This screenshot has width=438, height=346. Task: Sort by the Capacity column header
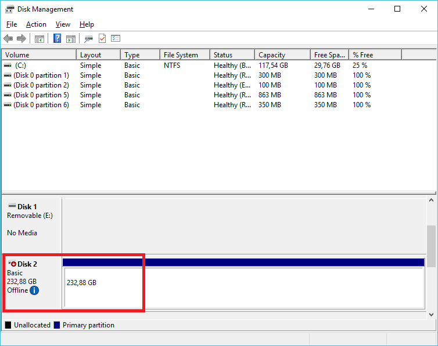click(283, 55)
